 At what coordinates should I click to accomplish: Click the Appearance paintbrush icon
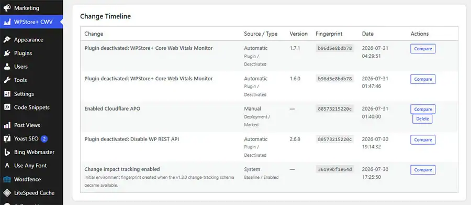click(x=7, y=40)
